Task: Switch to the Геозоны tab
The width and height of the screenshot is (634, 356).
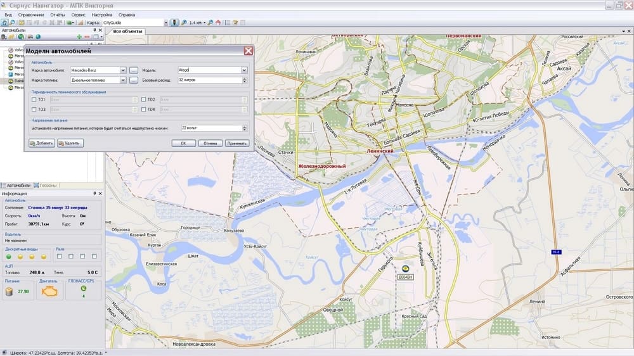Action: (x=48, y=186)
